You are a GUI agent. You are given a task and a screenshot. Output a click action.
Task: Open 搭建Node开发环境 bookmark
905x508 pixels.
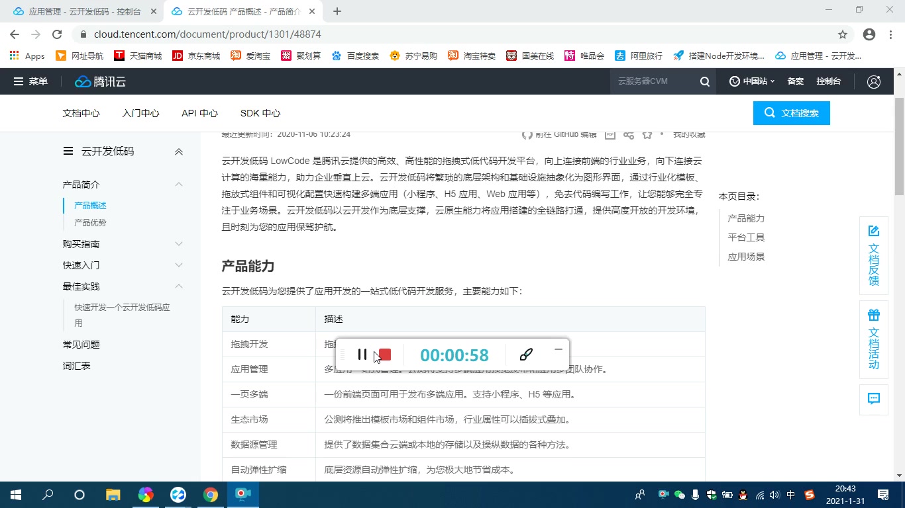(x=719, y=56)
